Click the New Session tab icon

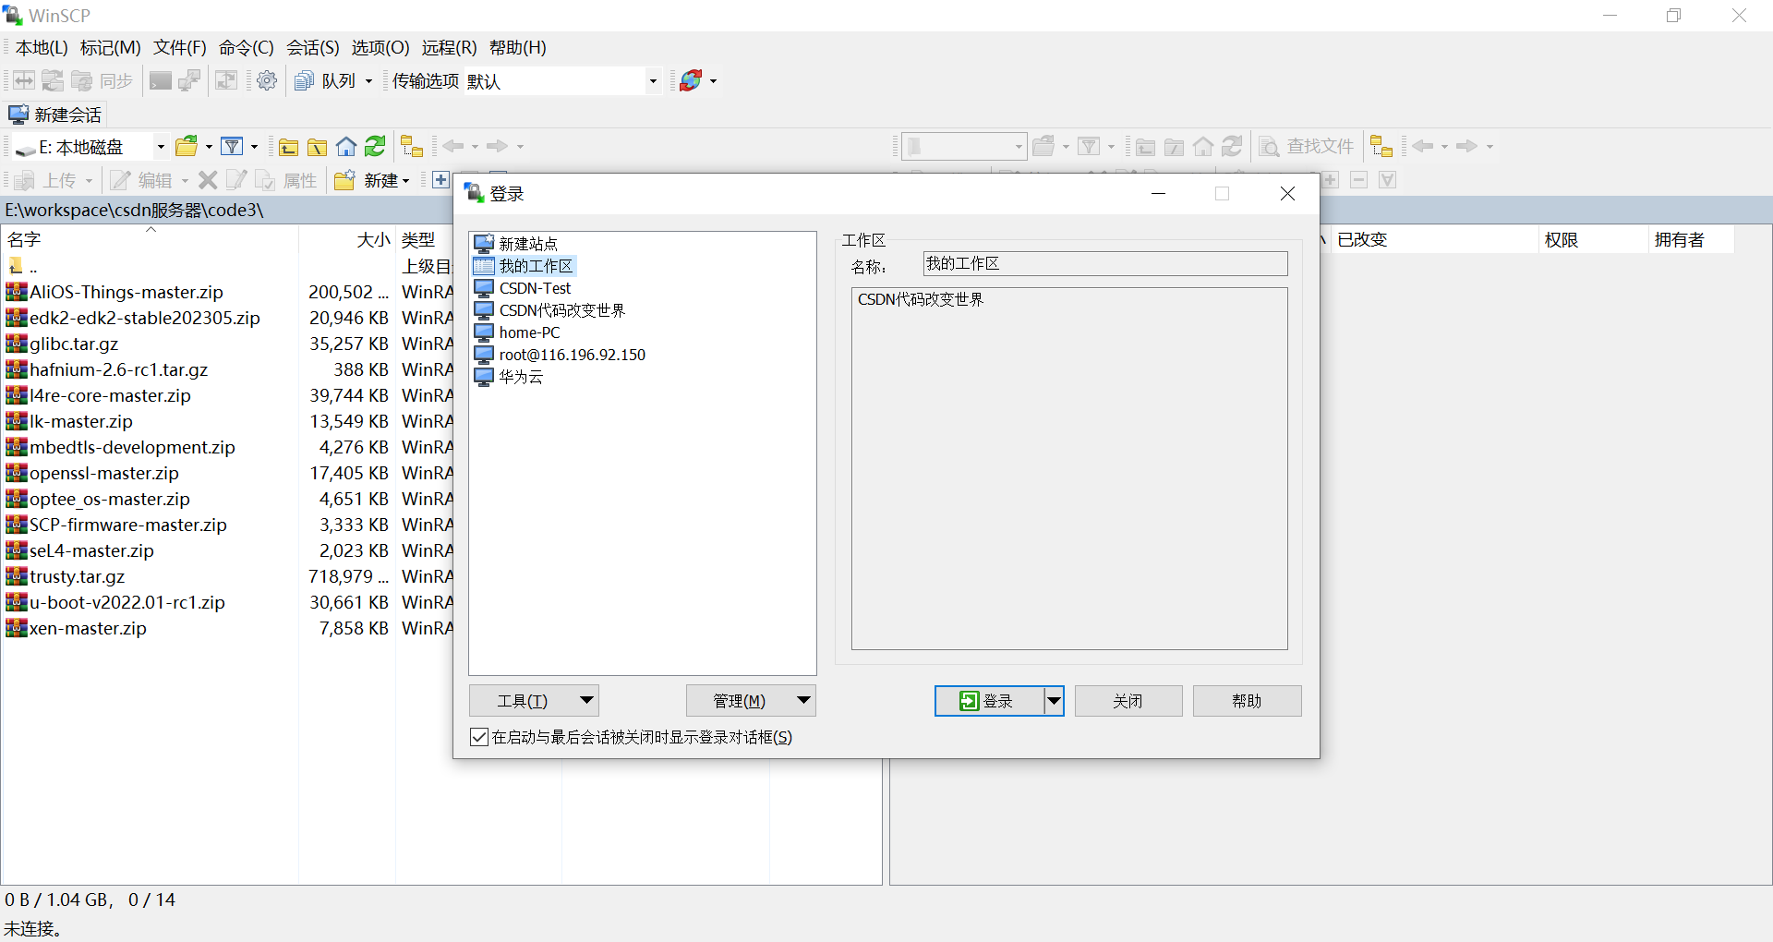pos(18,115)
